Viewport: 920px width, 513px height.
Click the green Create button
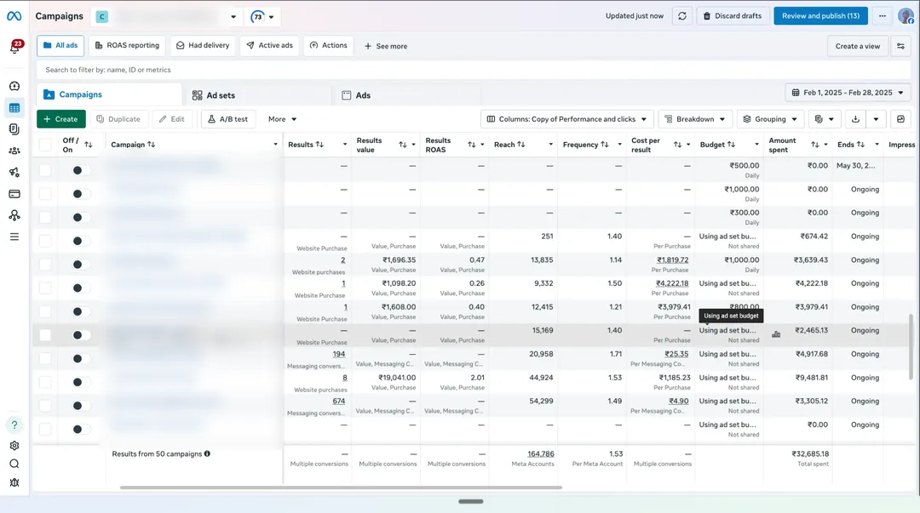click(x=61, y=119)
